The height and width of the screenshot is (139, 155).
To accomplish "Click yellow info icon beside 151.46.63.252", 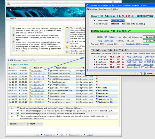I will 30,90.
